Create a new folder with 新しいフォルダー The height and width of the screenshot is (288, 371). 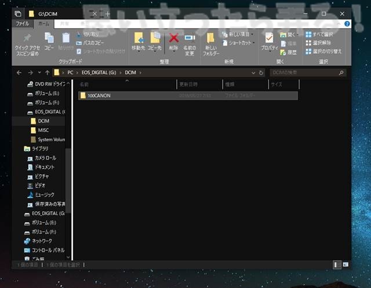tap(210, 45)
